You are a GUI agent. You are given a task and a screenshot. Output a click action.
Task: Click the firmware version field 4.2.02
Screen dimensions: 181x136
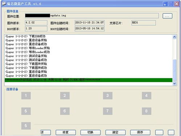click(36, 23)
